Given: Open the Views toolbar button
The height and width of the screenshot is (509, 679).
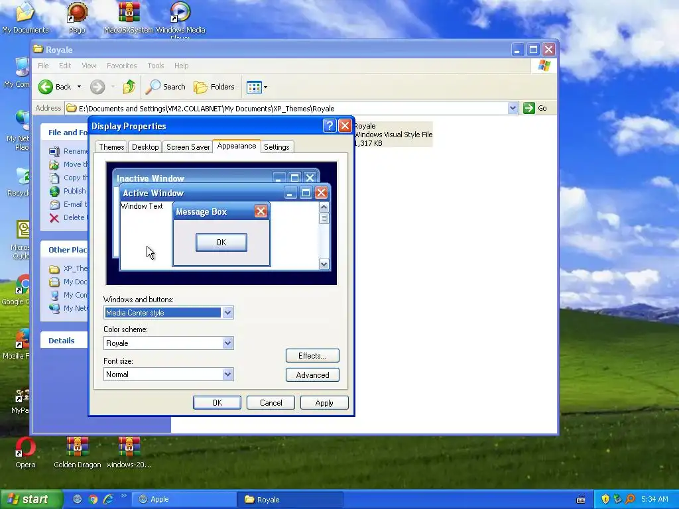Looking at the screenshot, I should 257,87.
